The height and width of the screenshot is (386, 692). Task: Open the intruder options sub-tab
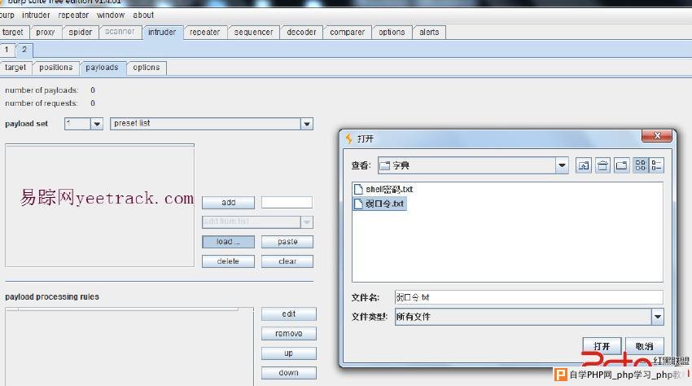[x=146, y=68]
